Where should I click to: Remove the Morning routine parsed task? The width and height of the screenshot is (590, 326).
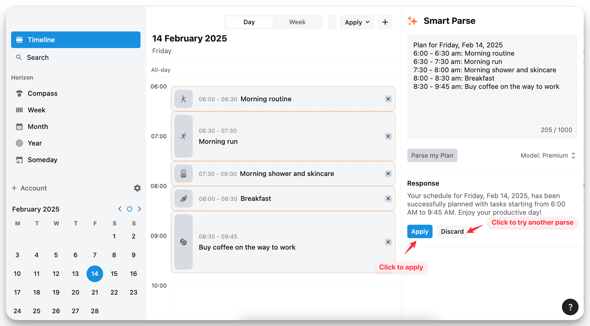pos(388,99)
